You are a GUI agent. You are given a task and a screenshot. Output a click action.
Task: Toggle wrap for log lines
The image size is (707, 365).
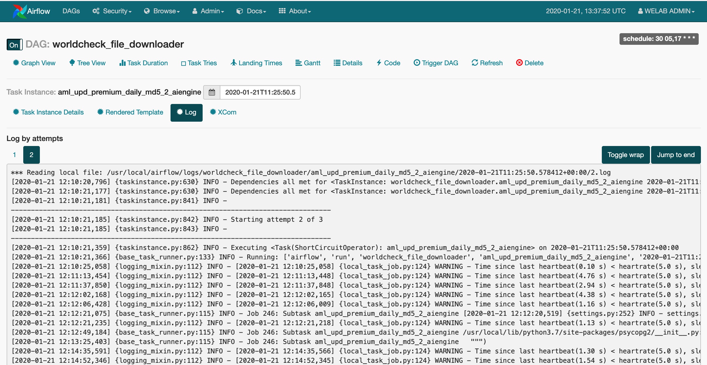pos(625,155)
